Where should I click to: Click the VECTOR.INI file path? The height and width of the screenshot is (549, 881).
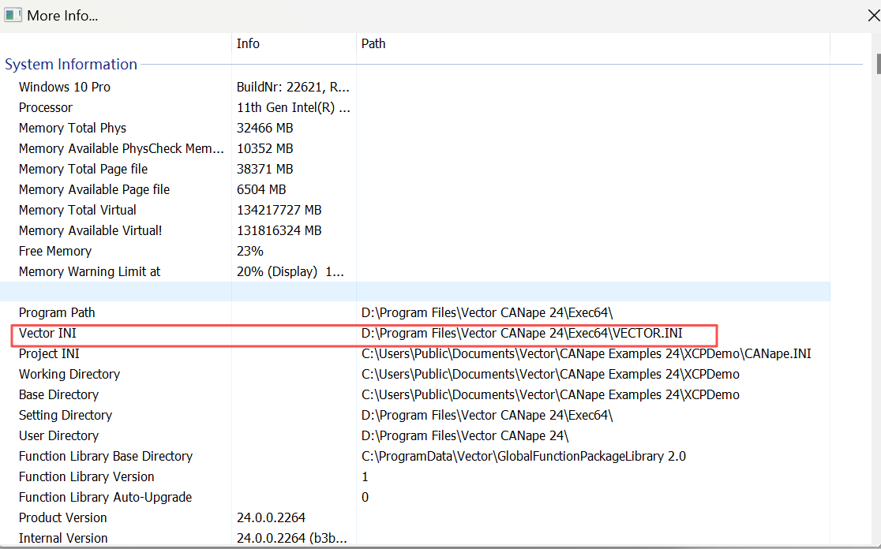[522, 334]
